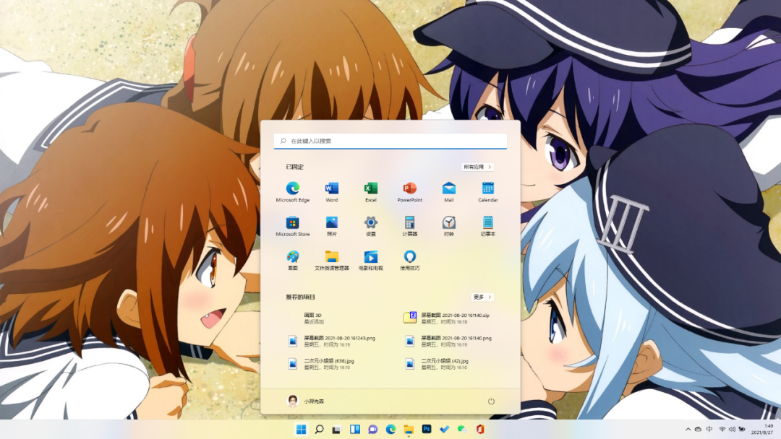Open the 设置 (Settings) gear icon
The width and height of the screenshot is (781, 439).
click(x=371, y=223)
